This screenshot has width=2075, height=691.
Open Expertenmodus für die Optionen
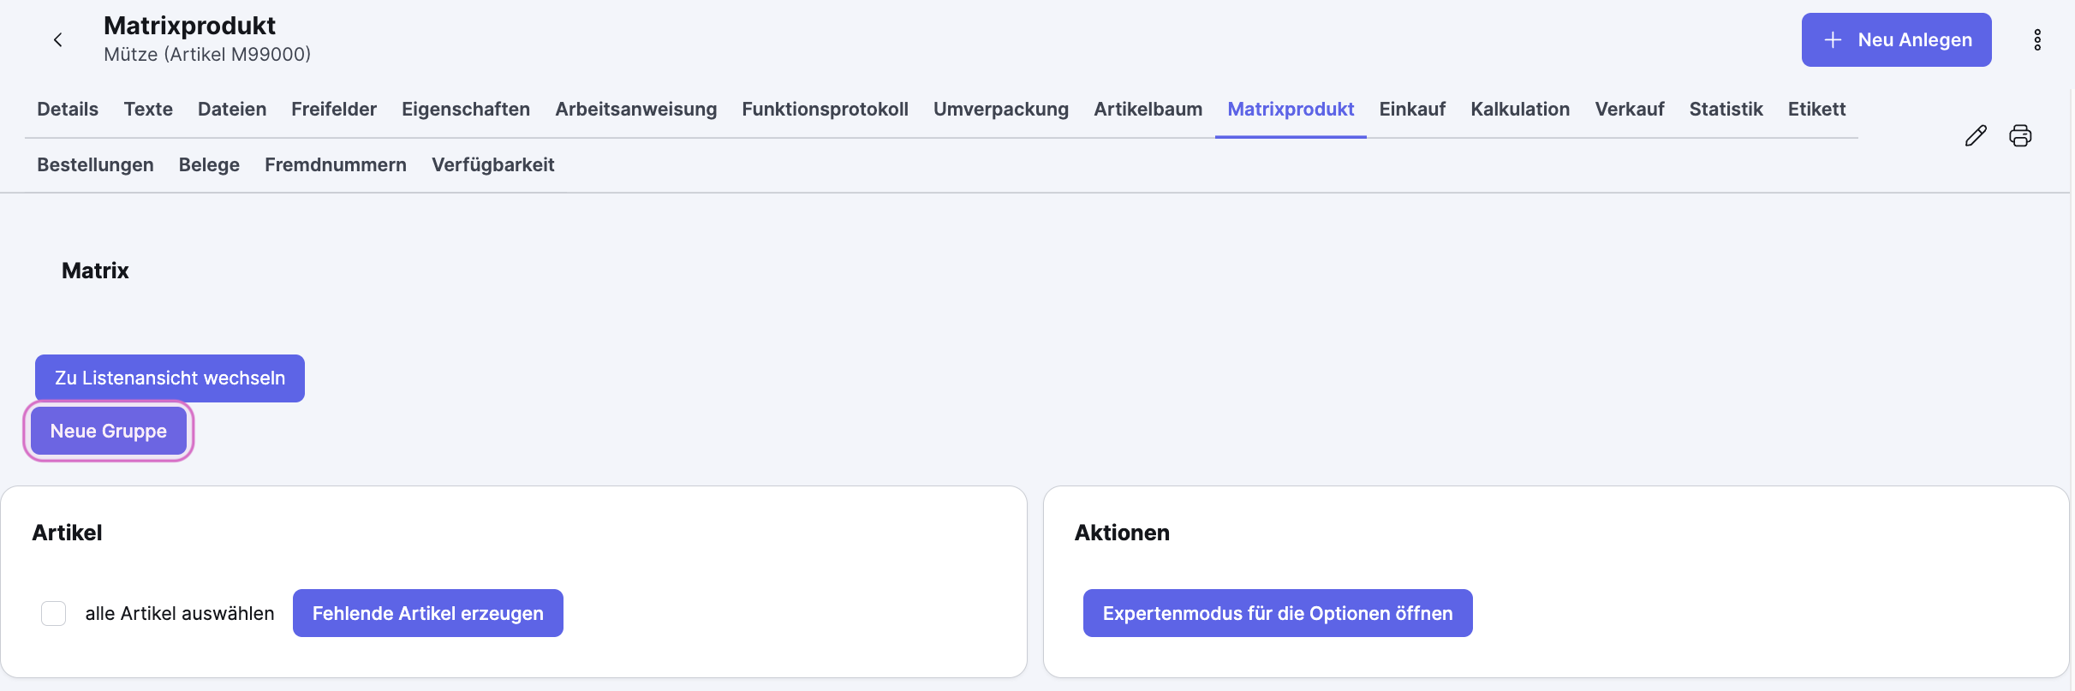[1277, 613]
